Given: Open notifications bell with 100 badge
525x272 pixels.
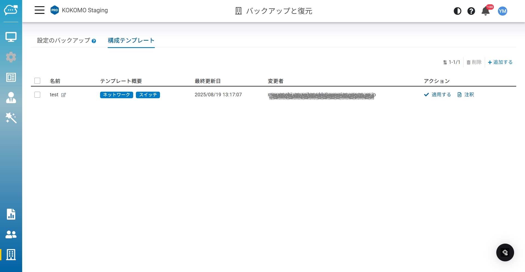Looking at the screenshot, I should tap(486, 11).
